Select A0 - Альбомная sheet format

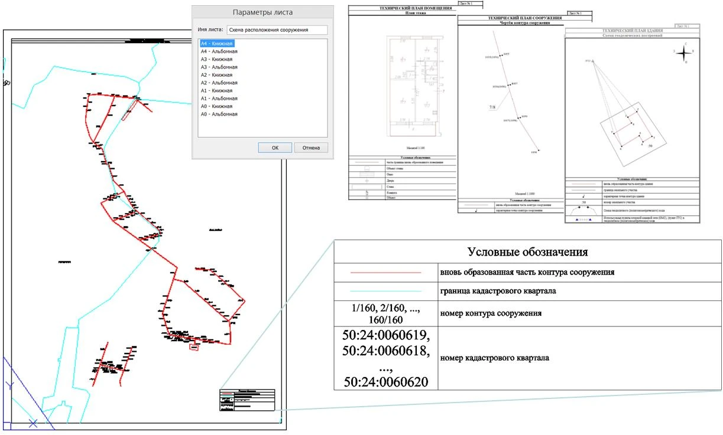click(219, 115)
